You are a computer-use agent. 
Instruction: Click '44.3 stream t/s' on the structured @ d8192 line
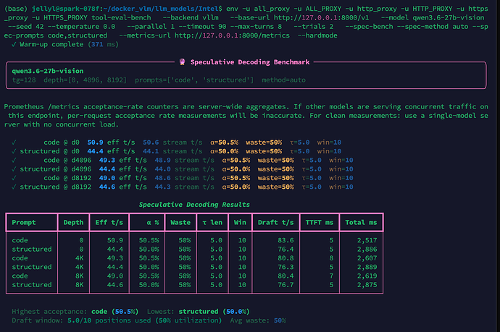(x=184, y=187)
